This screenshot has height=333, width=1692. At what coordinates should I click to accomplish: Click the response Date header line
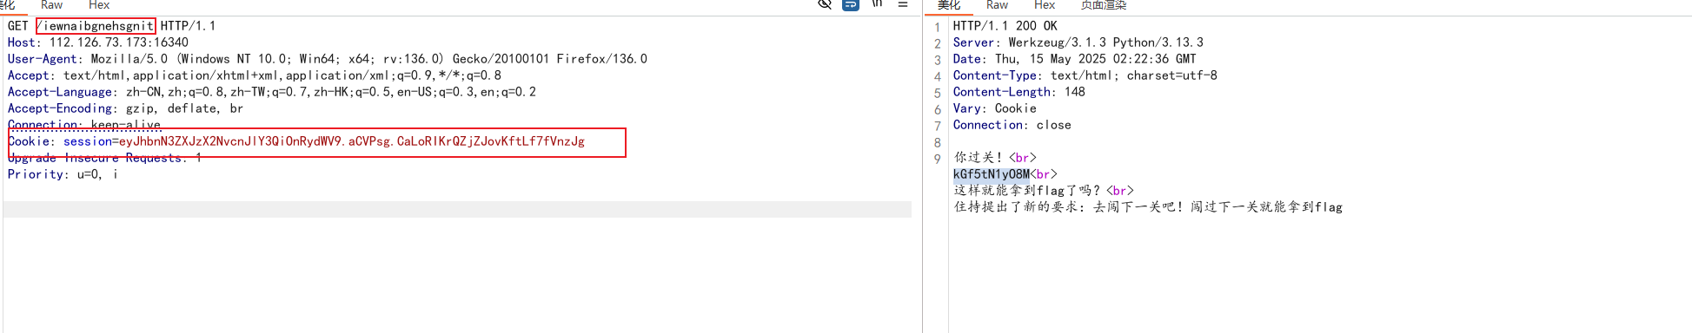pyautogui.click(x=1075, y=59)
